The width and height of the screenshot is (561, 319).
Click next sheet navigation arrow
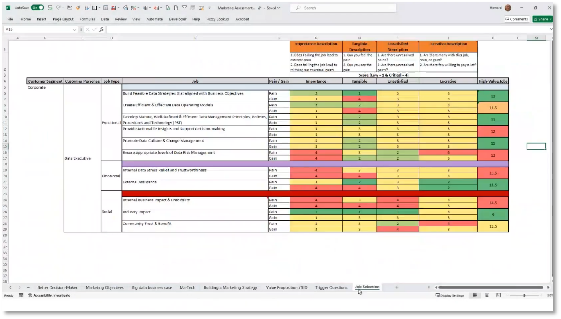pos(19,287)
